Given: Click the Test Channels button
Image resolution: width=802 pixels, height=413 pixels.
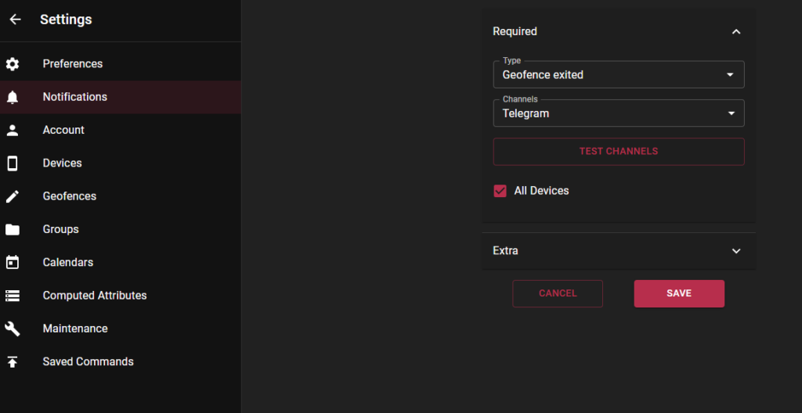Looking at the screenshot, I should (619, 151).
